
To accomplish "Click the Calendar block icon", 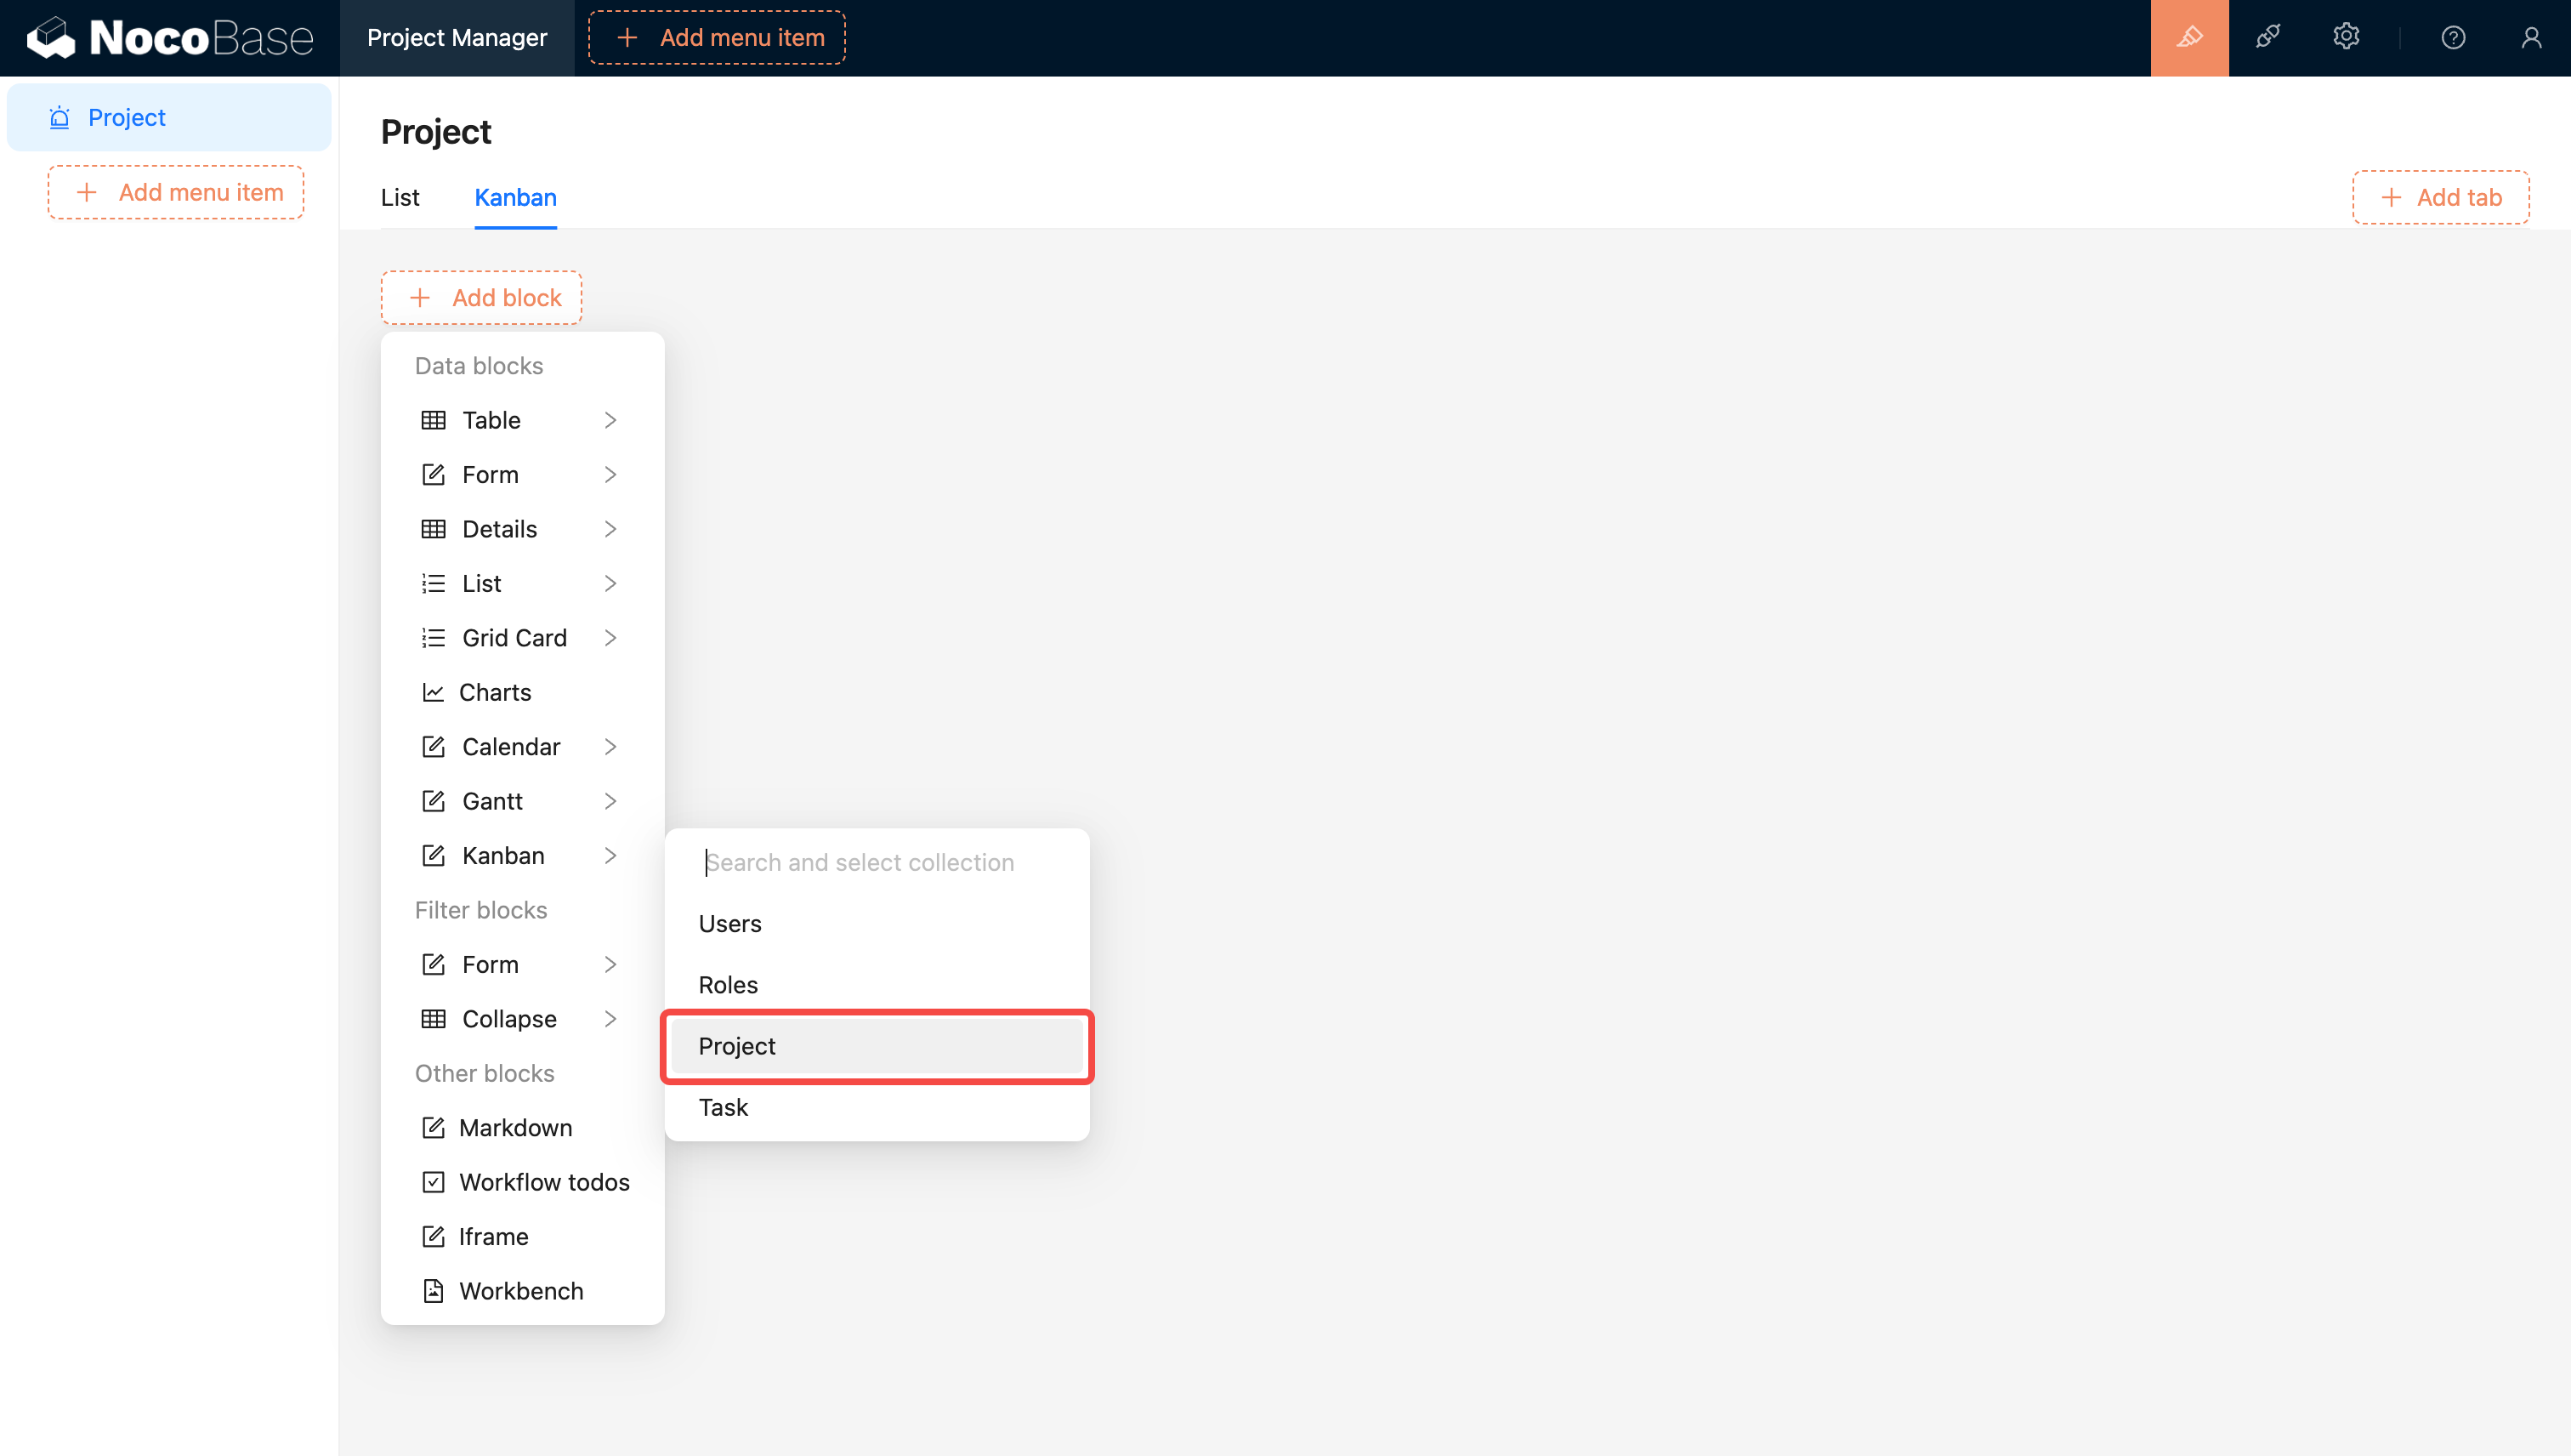I will coord(433,746).
